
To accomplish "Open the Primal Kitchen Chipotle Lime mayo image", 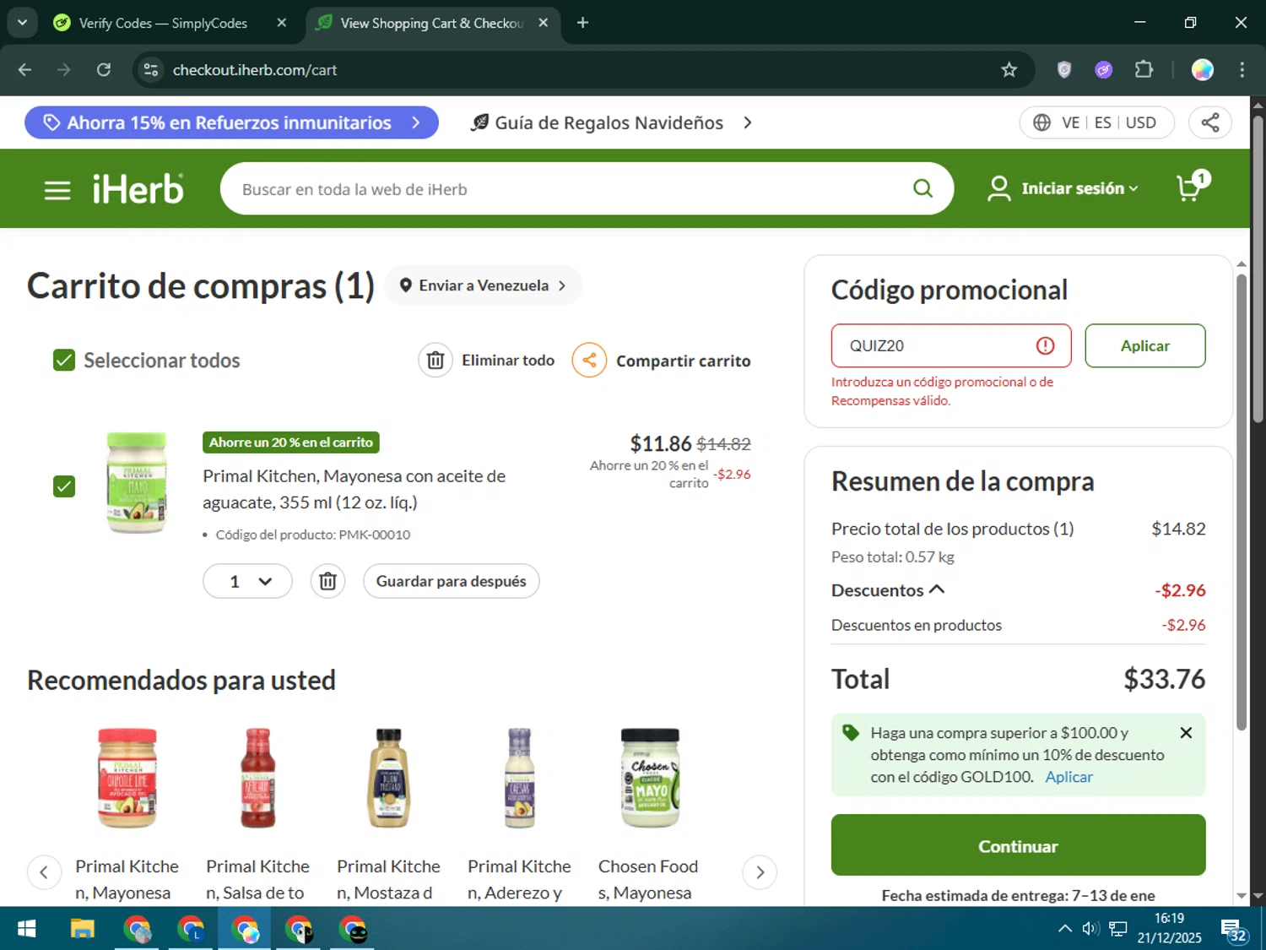I will (127, 778).
